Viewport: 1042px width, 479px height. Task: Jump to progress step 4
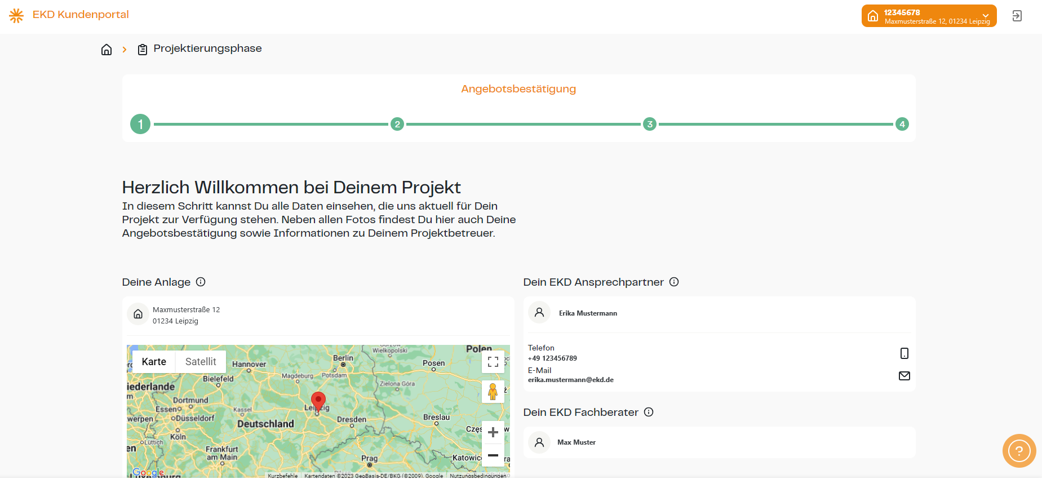[902, 124]
